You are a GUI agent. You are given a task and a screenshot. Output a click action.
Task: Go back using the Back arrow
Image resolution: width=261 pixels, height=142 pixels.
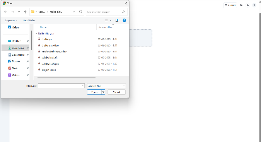coord(5,12)
